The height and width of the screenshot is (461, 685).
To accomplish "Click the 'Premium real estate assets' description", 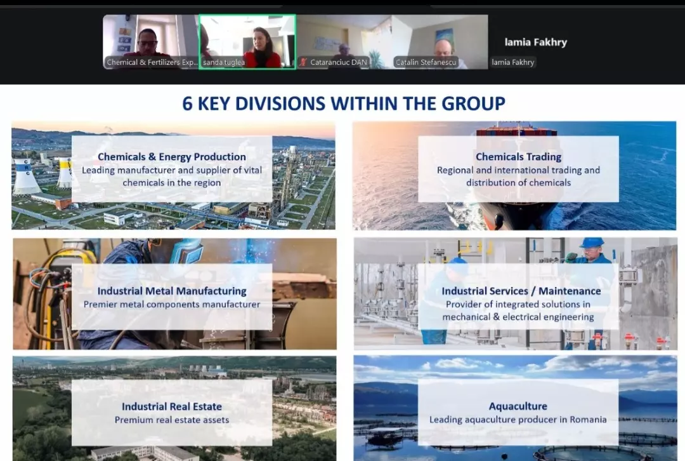I will coord(172,420).
